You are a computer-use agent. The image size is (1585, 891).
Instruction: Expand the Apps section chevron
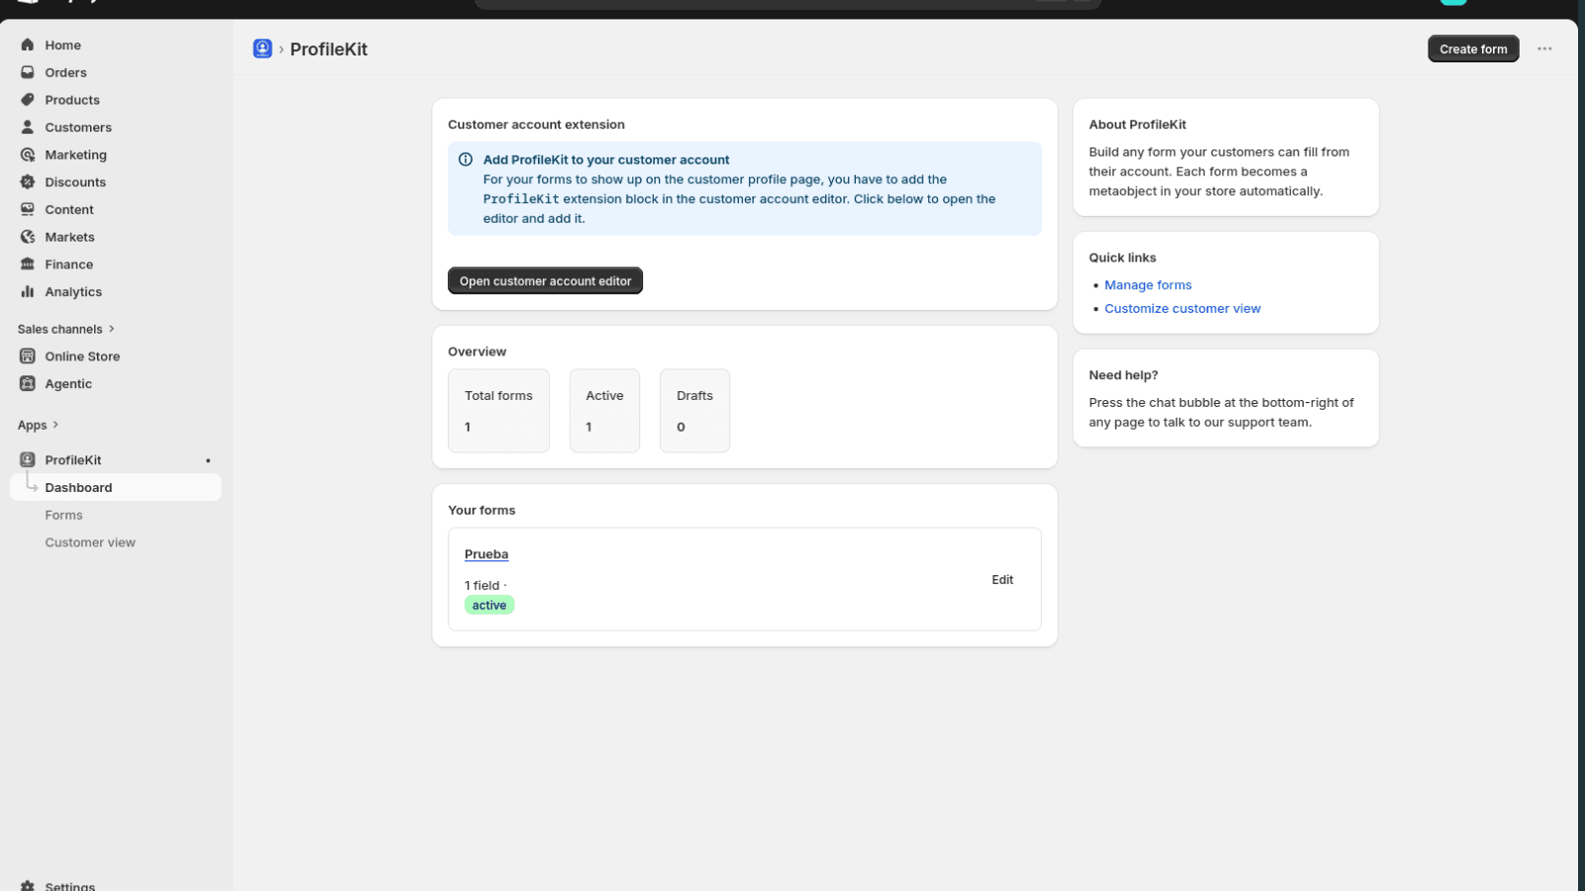pyautogui.click(x=55, y=425)
